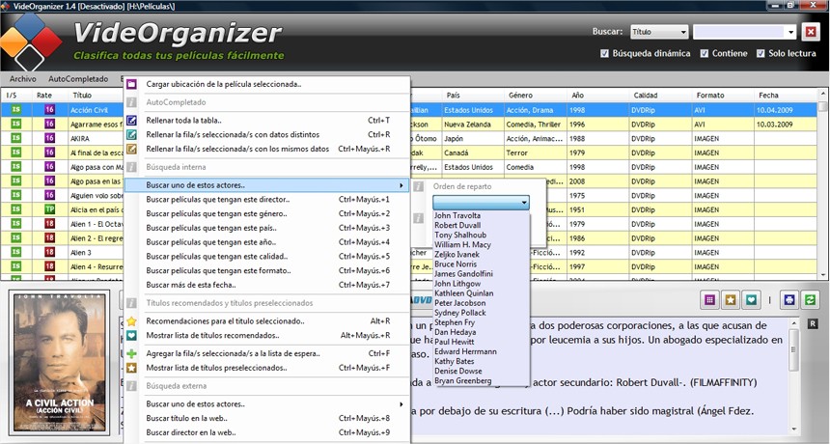
Task: Sort table by Calidad column header
Action: click(x=659, y=96)
